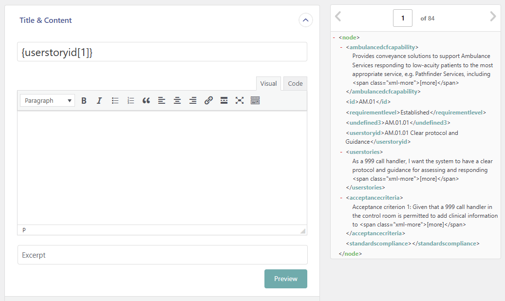Go to the next record with the right arrow
The width and height of the screenshot is (505, 301).
pyautogui.click(x=493, y=16)
